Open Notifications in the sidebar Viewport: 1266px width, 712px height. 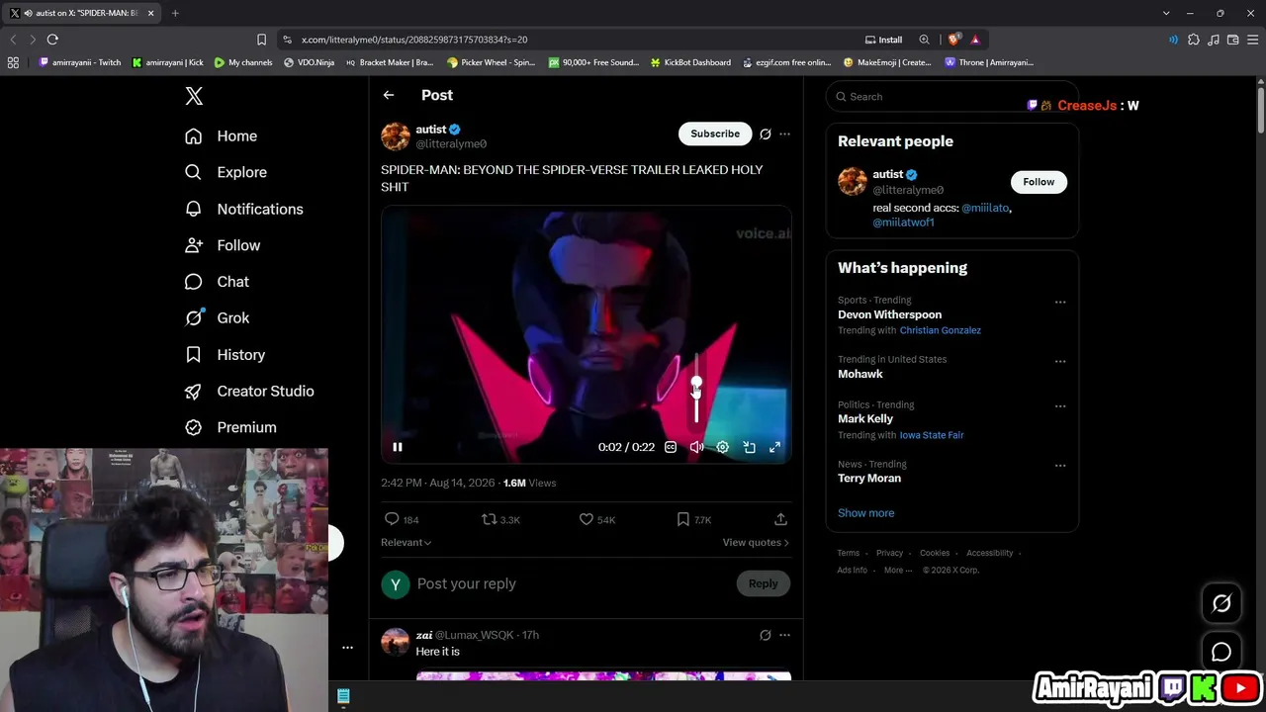[x=244, y=209]
